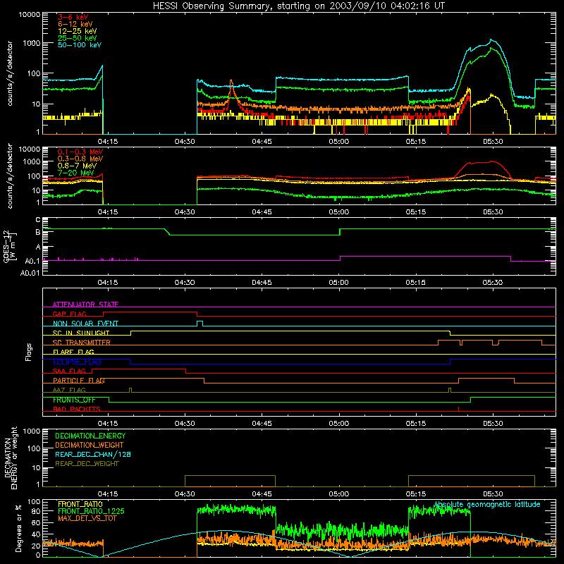Select the blue ECLIPSE_FLAG label
Viewport: 564px width, 564px height.
click(77, 362)
